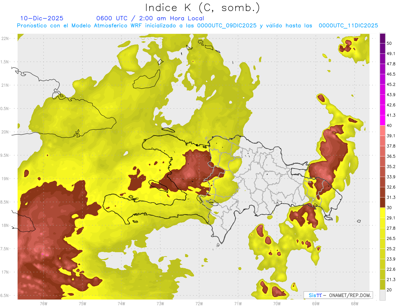The image size is (398, 308).
Task: Click the initialization stamp "0000UTC_09DIC2025"
Action: click(227, 26)
